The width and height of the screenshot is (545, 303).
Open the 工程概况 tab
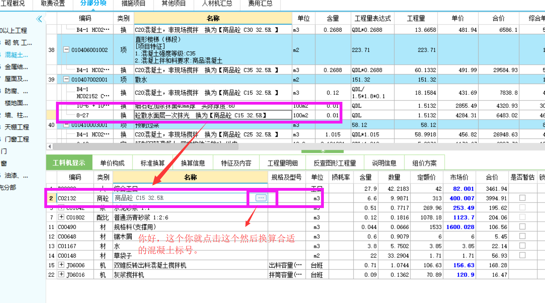13,4
